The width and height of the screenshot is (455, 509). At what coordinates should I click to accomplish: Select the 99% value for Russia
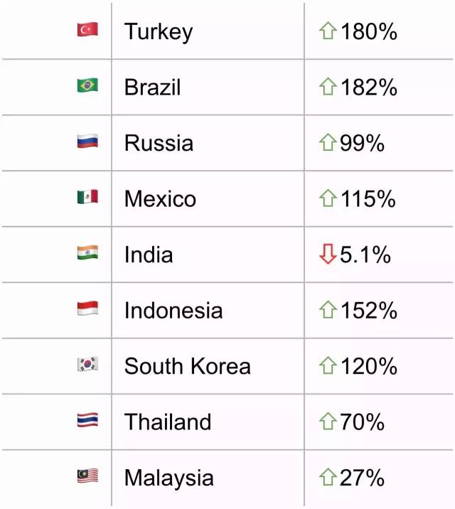tap(362, 143)
